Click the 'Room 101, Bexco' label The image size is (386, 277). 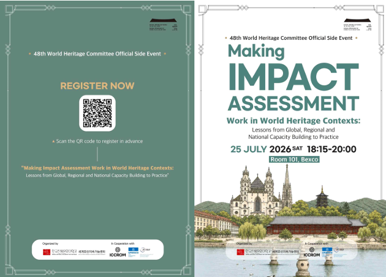(294, 159)
